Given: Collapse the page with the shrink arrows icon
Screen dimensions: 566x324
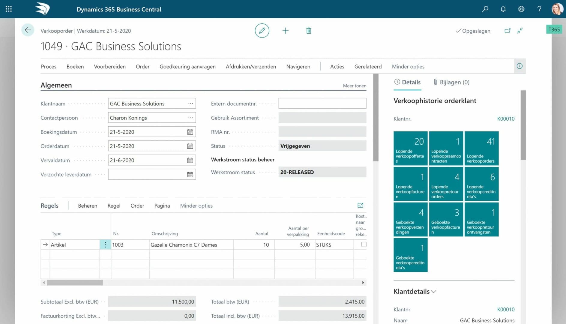Looking at the screenshot, I should pos(520,31).
